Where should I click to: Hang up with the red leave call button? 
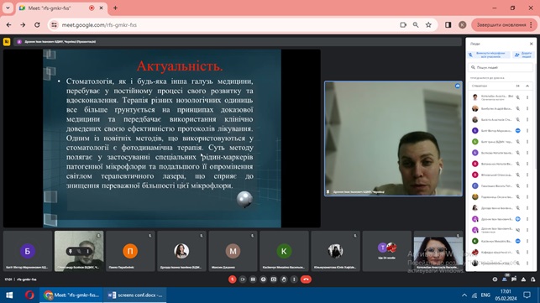[306, 279]
